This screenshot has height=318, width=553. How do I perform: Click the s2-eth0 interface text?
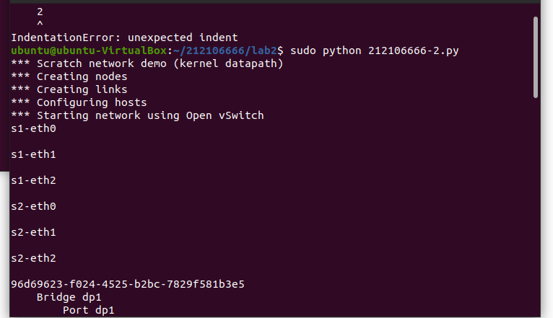[34, 206]
